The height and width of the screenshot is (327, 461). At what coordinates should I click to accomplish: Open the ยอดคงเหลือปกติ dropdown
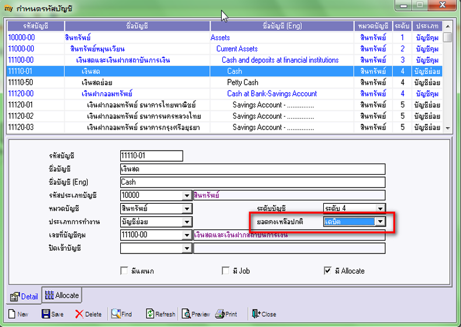[380, 222]
